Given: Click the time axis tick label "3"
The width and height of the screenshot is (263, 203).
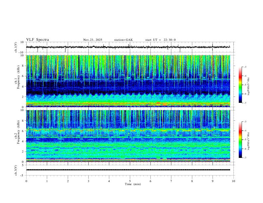Looking at the screenshot, I should 88,181.
